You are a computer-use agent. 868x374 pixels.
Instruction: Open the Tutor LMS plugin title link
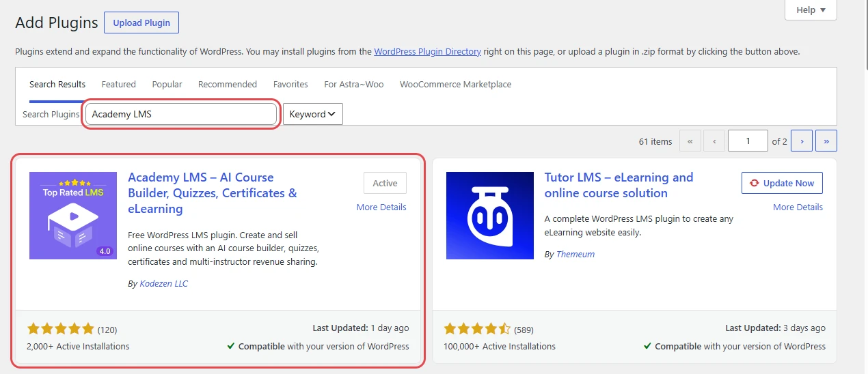point(619,185)
